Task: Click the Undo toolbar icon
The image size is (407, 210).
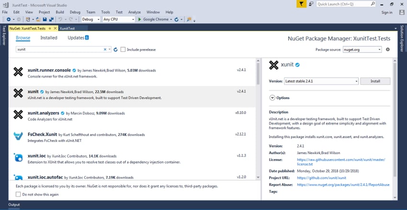Action: pos(60,20)
